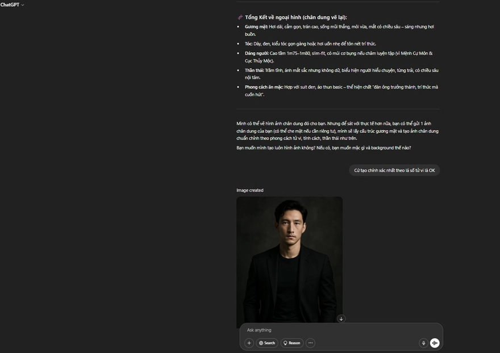Viewport: 500px width, 353px height.
Task: Click the question "Bạn muốn mình tạo luôn"
Action: (323, 148)
